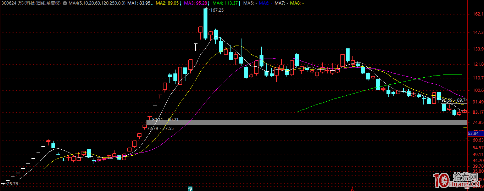This screenshot has height=191, width=484.
Task: Click the 167.25 high price label
Action: tap(217, 10)
